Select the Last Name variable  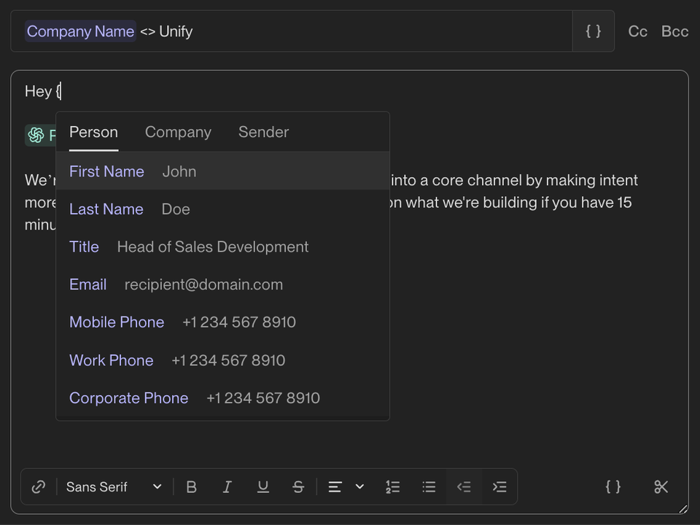[223, 209]
